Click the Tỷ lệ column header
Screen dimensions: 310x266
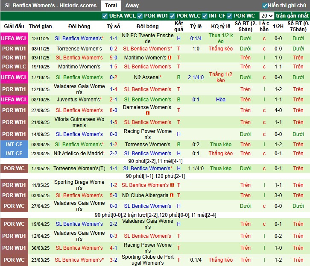tap(196, 27)
